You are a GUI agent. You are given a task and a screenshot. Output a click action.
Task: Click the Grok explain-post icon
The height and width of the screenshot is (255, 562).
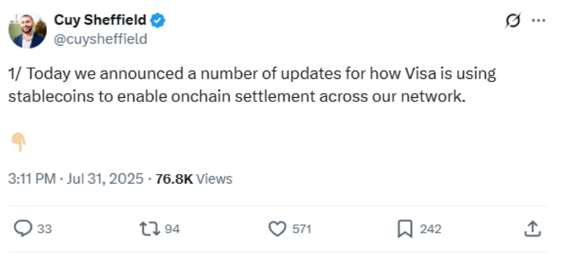[x=512, y=20]
